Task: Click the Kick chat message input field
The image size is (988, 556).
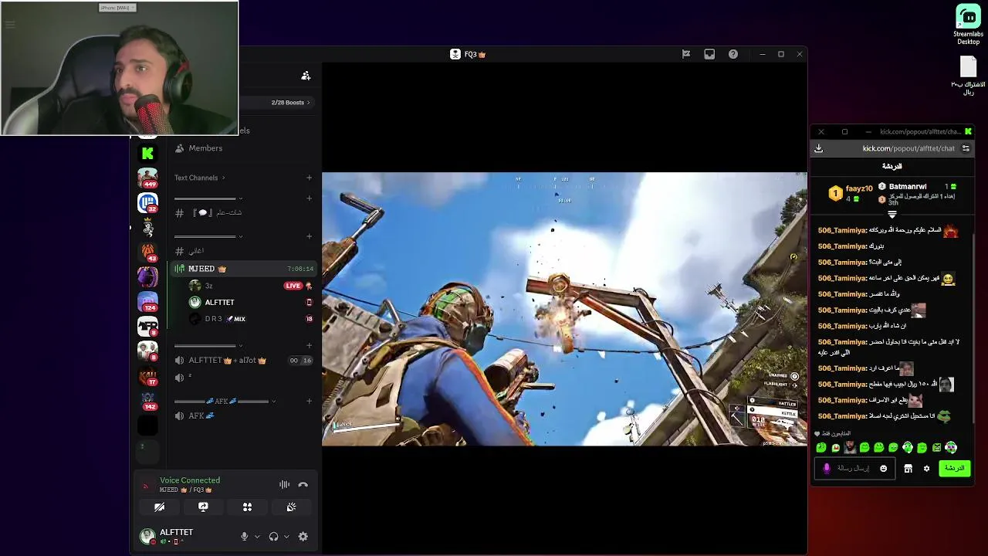Action: click(x=854, y=469)
